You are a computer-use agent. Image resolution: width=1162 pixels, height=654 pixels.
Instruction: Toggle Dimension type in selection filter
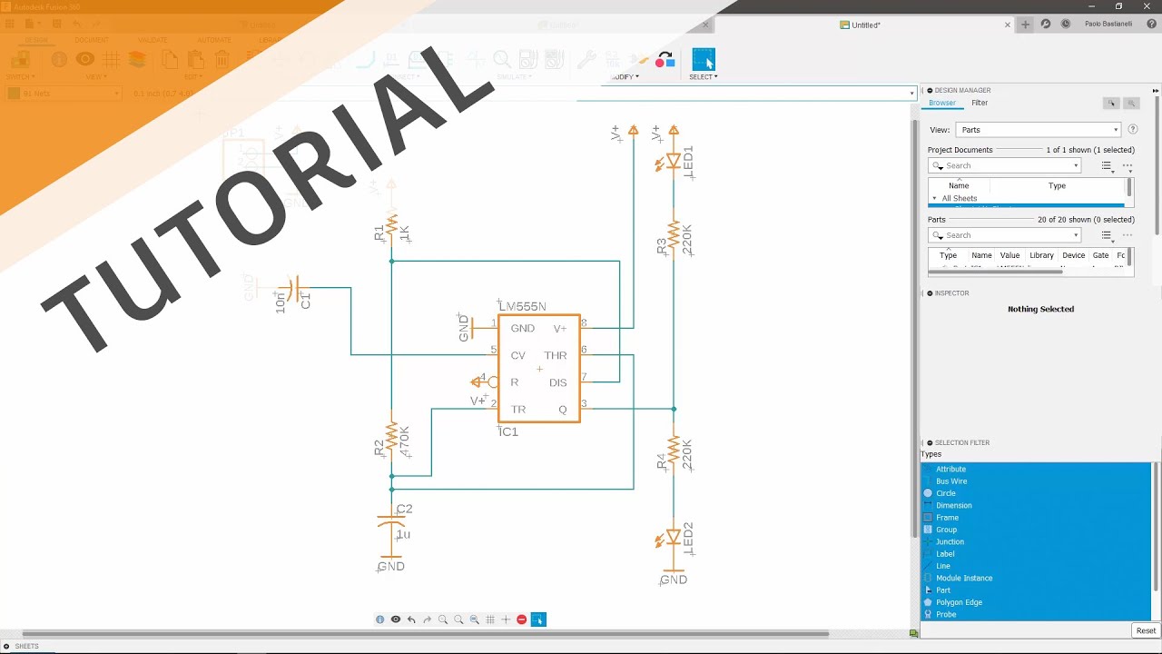click(x=1036, y=505)
